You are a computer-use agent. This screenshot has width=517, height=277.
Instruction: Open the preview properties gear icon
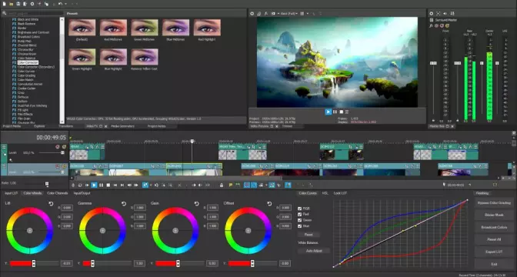pyautogui.click(x=252, y=14)
